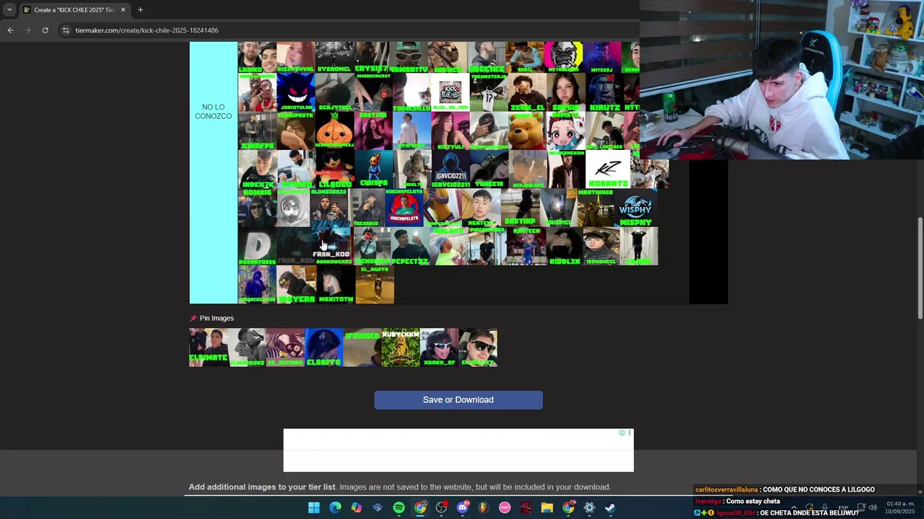Open the Copilot icon in the taskbar
The height and width of the screenshot is (519, 924).
(x=357, y=508)
